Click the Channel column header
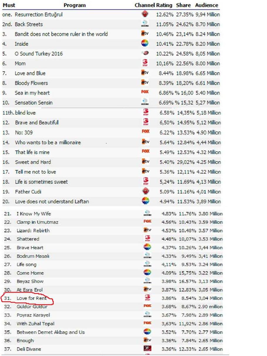Viewport: 267px width, 356px height. click(145, 5)
